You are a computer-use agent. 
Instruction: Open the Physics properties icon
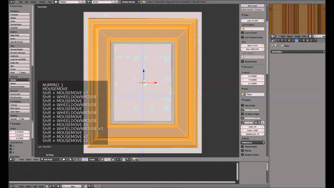point(315,40)
